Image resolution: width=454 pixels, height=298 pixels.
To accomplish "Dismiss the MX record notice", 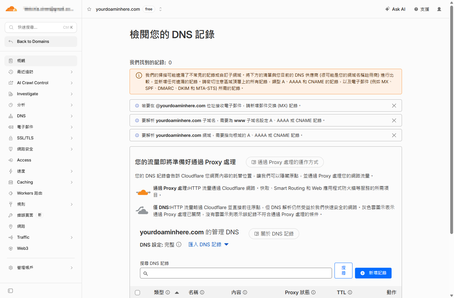I will point(394,106).
